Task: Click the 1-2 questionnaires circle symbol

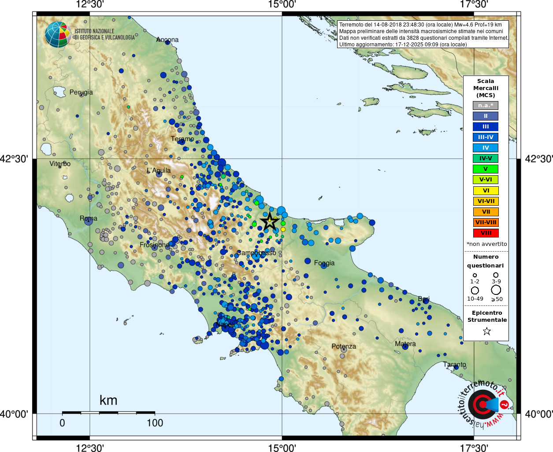Action: coord(475,275)
